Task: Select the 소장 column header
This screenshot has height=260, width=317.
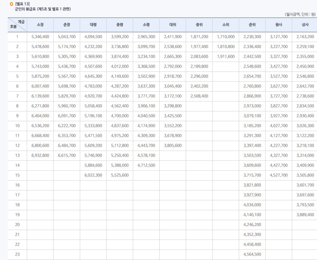Action: (40, 25)
